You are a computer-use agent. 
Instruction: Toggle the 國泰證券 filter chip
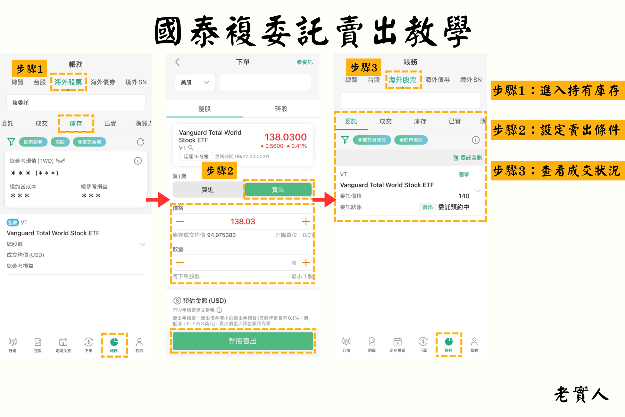click(x=33, y=142)
